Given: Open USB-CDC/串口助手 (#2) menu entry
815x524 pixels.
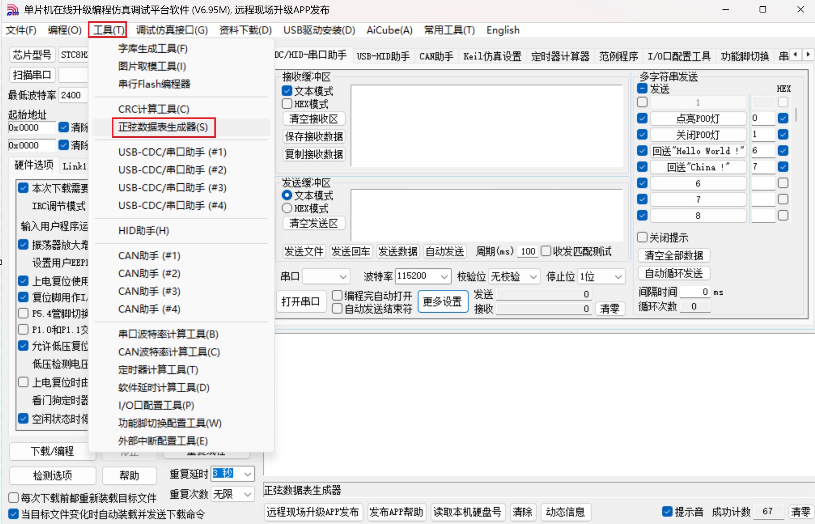Looking at the screenshot, I should 173,170.
